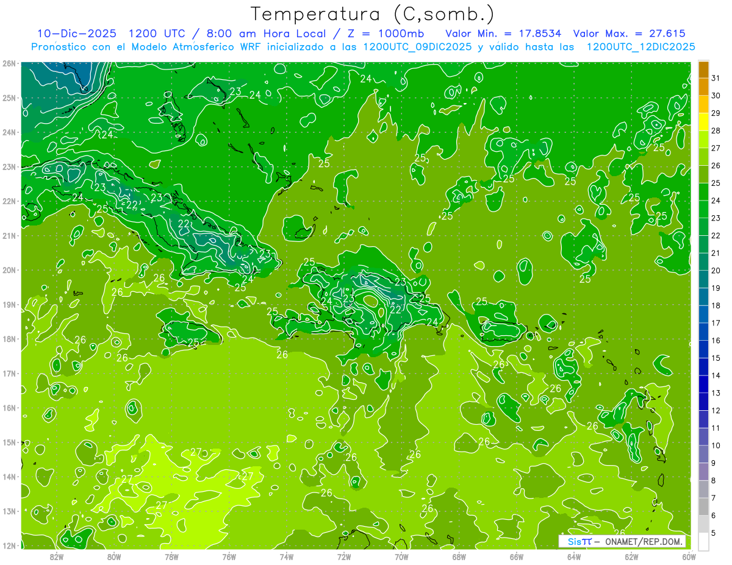Click the color legend label '18'
Screen dimensions: 732x565
(716, 305)
